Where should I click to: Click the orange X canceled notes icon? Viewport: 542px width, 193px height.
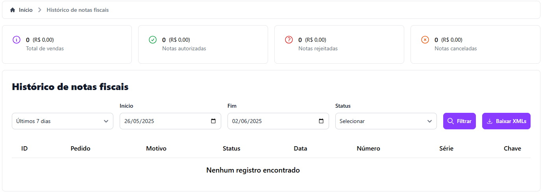[x=425, y=40]
